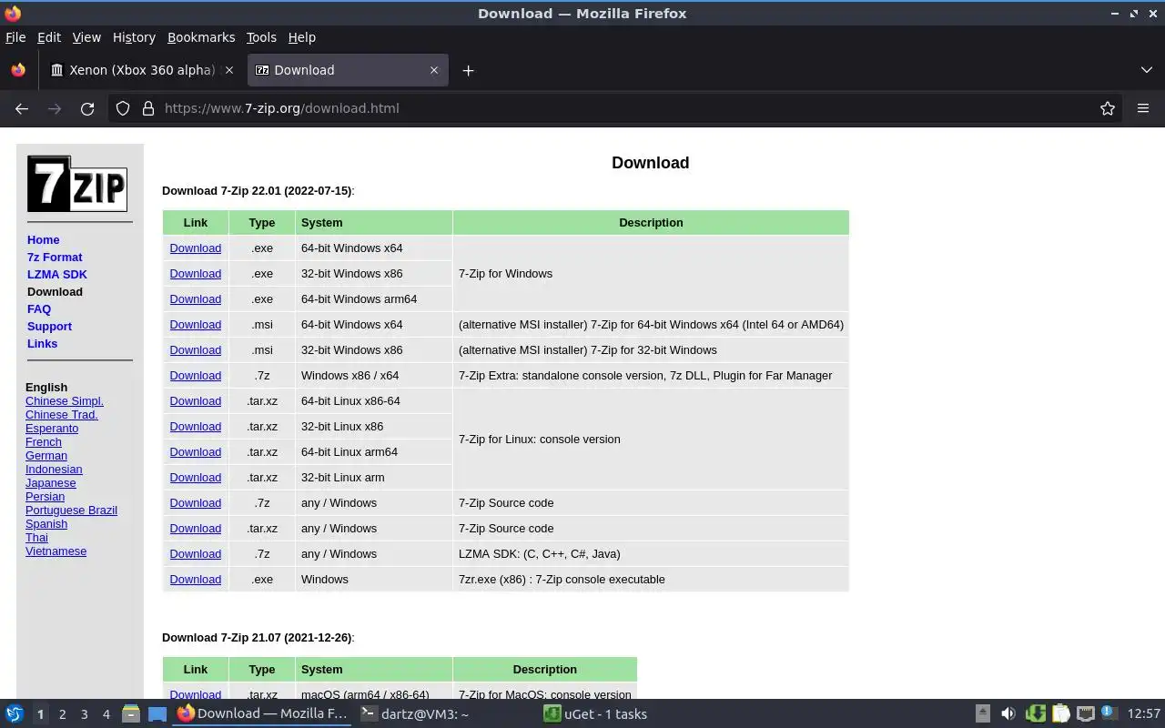Reload the 7-zip download page
The image size is (1165, 728).
point(87,108)
